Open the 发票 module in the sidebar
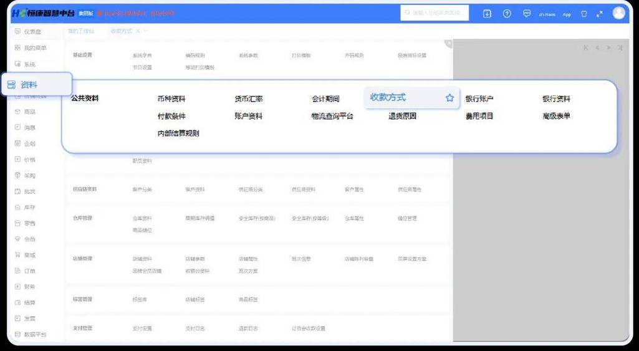This screenshot has width=639, height=351. tap(25, 319)
